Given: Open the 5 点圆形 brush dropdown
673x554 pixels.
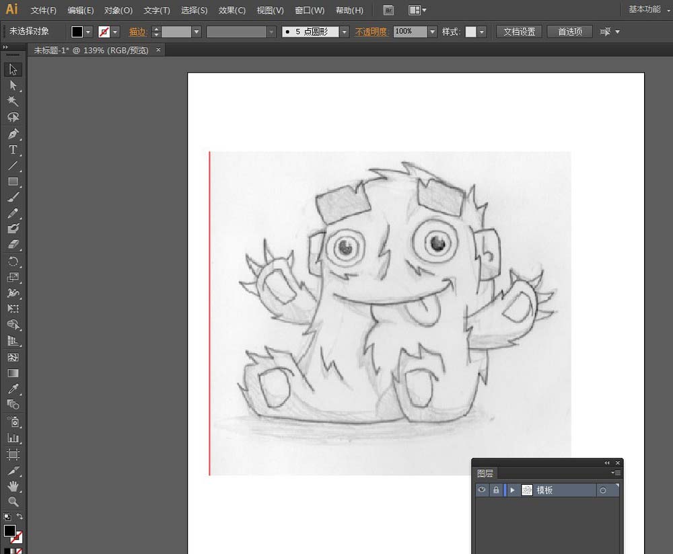Looking at the screenshot, I should pos(344,32).
